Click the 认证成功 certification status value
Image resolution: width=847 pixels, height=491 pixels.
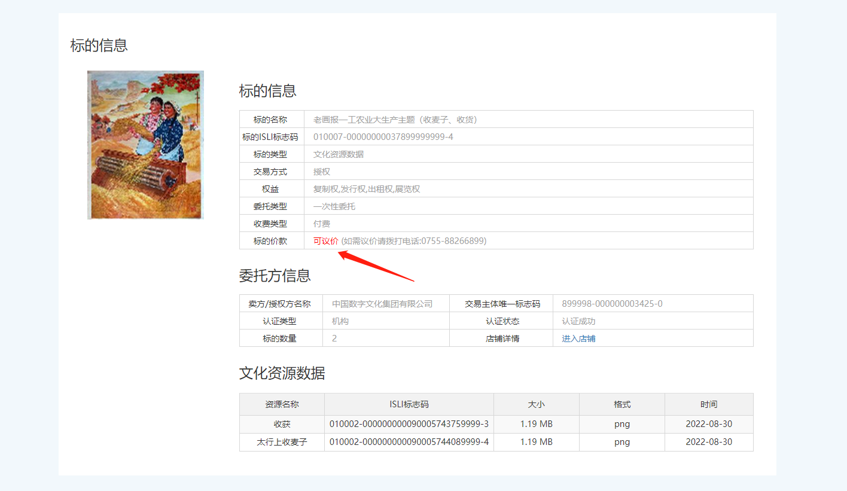click(578, 321)
